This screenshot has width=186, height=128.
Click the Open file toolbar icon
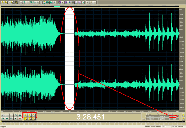click(7, 2)
